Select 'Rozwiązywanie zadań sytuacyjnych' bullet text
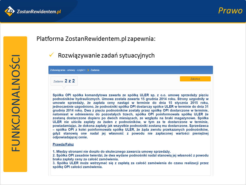The width and height of the screenshot is (246, 185). (x=106, y=55)
